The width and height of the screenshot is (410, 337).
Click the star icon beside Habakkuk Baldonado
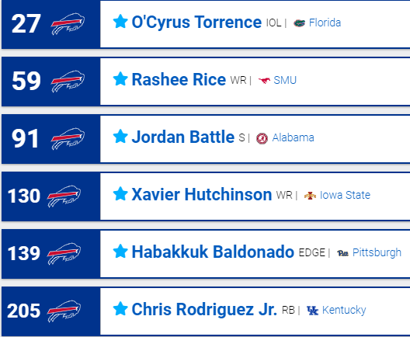[x=120, y=252]
